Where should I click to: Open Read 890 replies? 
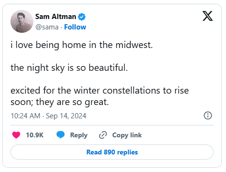click(x=112, y=152)
